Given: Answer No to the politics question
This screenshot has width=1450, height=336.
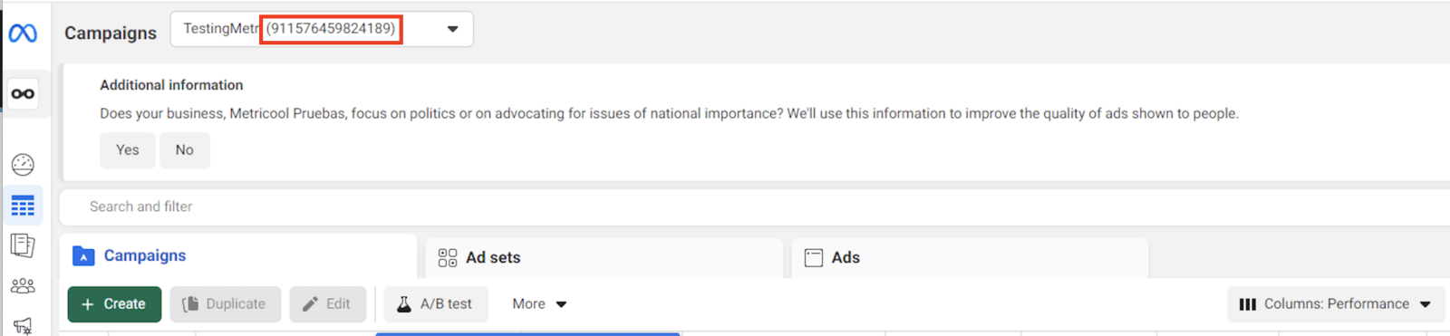Looking at the screenshot, I should click(185, 150).
